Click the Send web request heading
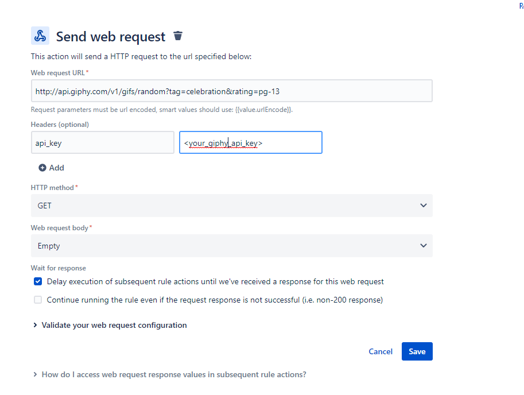The width and height of the screenshot is (524, 395). coord(111,37)
